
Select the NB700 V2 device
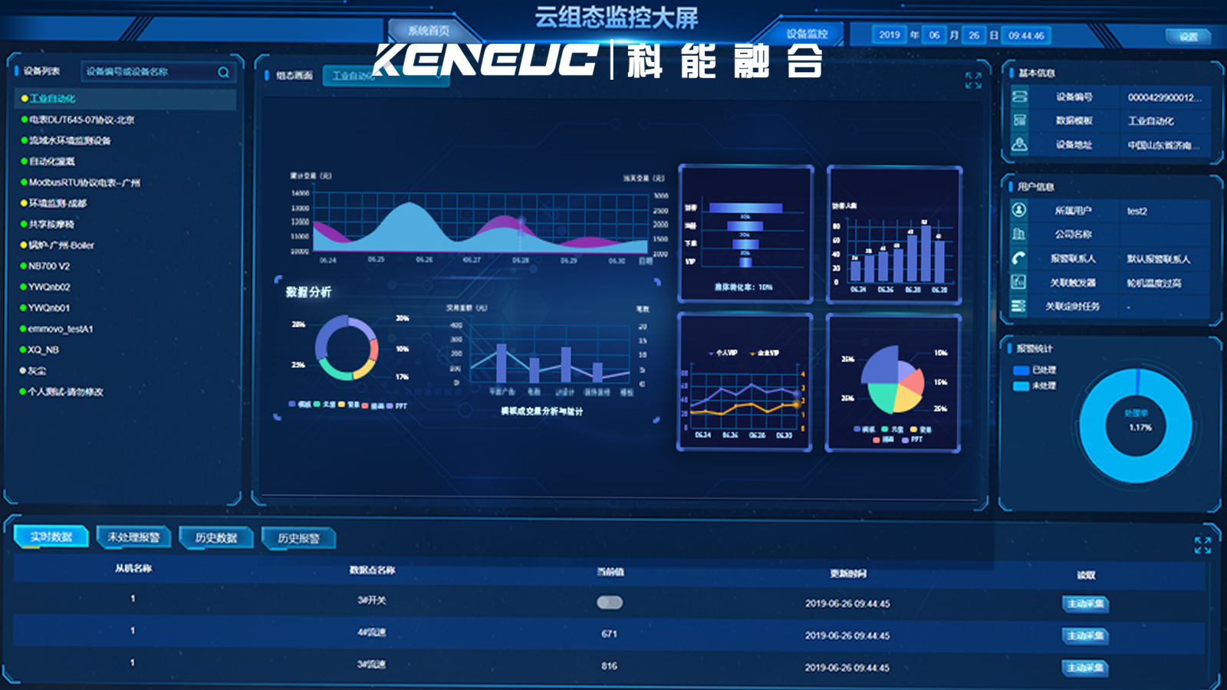[49, 266]
